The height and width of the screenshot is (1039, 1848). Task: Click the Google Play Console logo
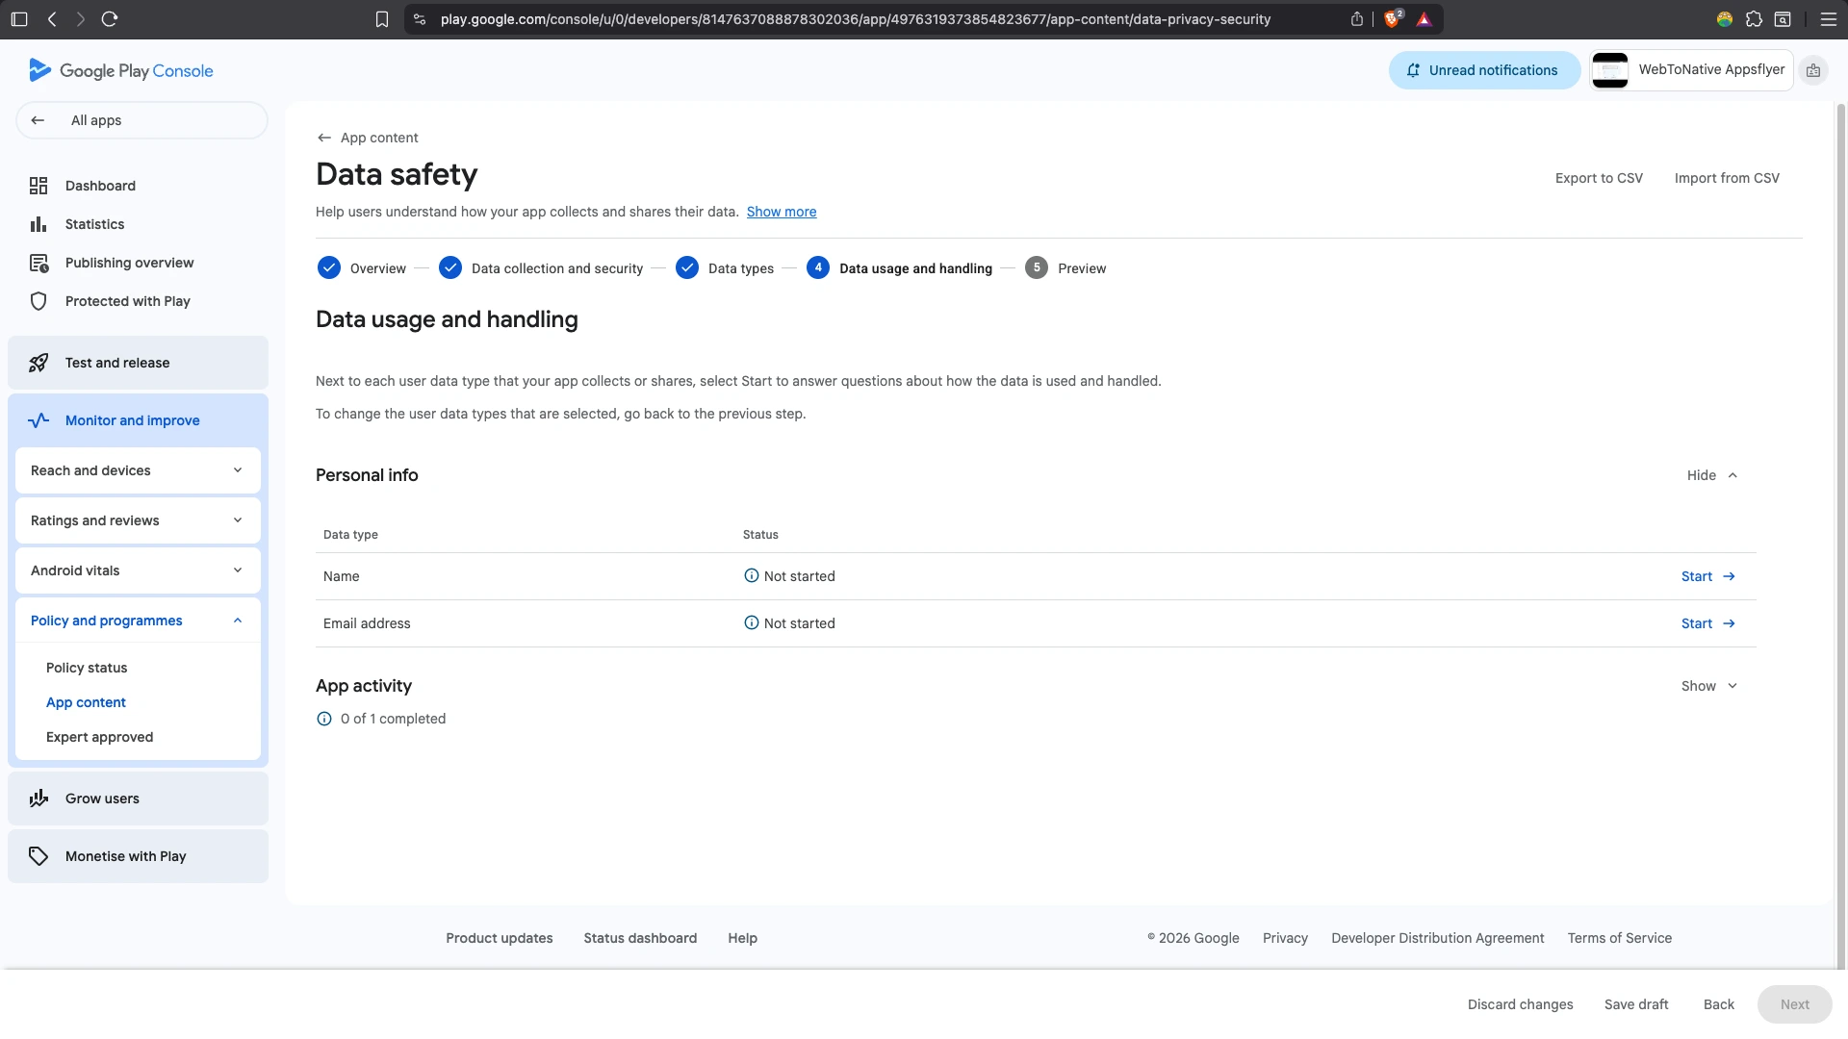(x=121, y=70)
